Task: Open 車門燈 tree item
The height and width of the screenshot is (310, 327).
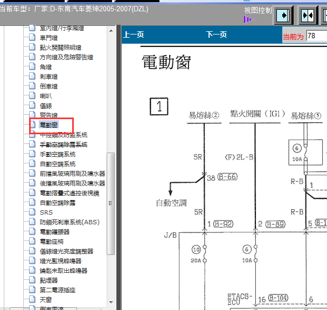Action: pyautogui.click(x=48, y=38)
